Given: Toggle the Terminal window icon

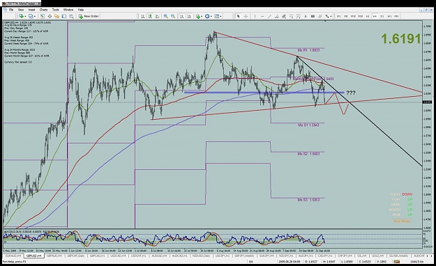Looking at the screenshot, I should coord(64,17).
